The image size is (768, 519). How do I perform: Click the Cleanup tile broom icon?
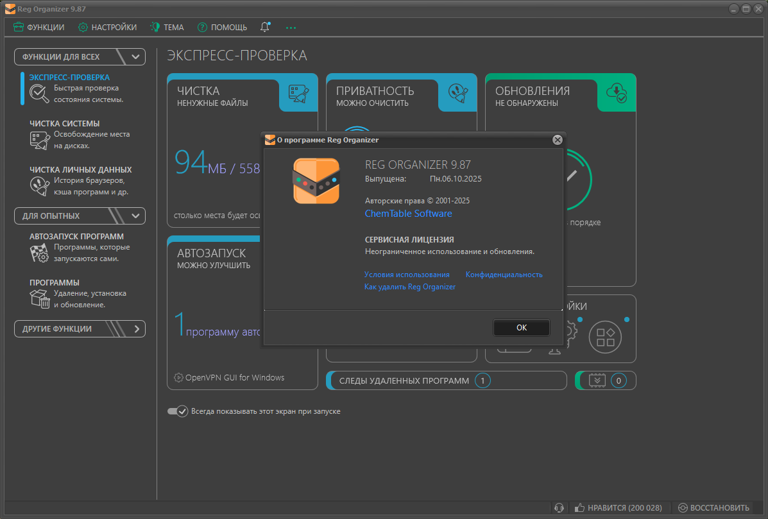(298, 94)
